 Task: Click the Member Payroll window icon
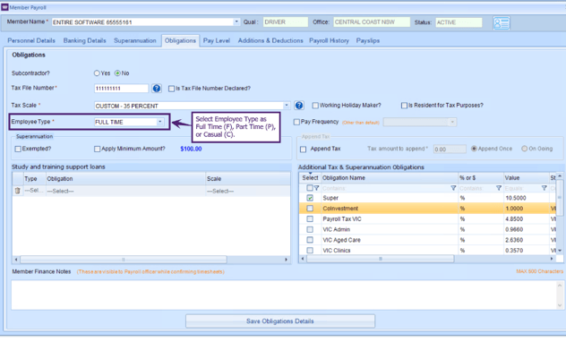click(4, 7)
